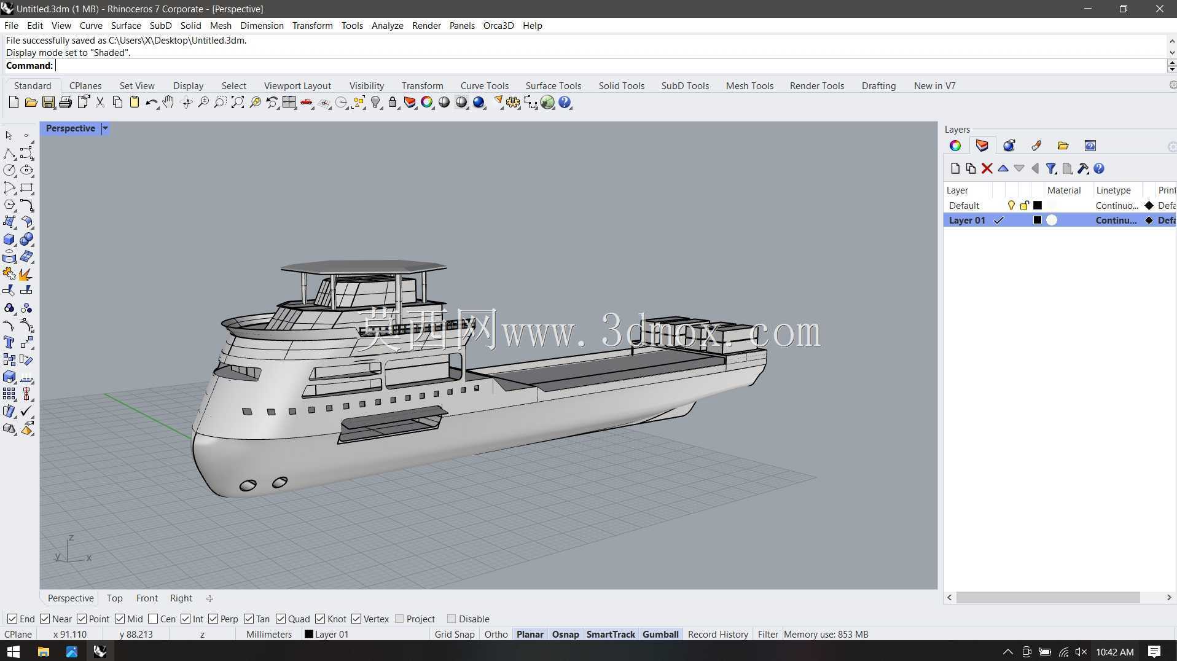Open the Millimeters units field in status bar
This screenshot has width=1177, height=661.
click(269, 634)
